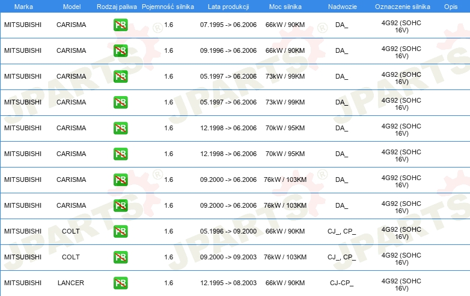This screenshot has width=470, height=296.
Task: Click COLT in the 05.1996 -> 09.2000 row
Action: point(71,231)
